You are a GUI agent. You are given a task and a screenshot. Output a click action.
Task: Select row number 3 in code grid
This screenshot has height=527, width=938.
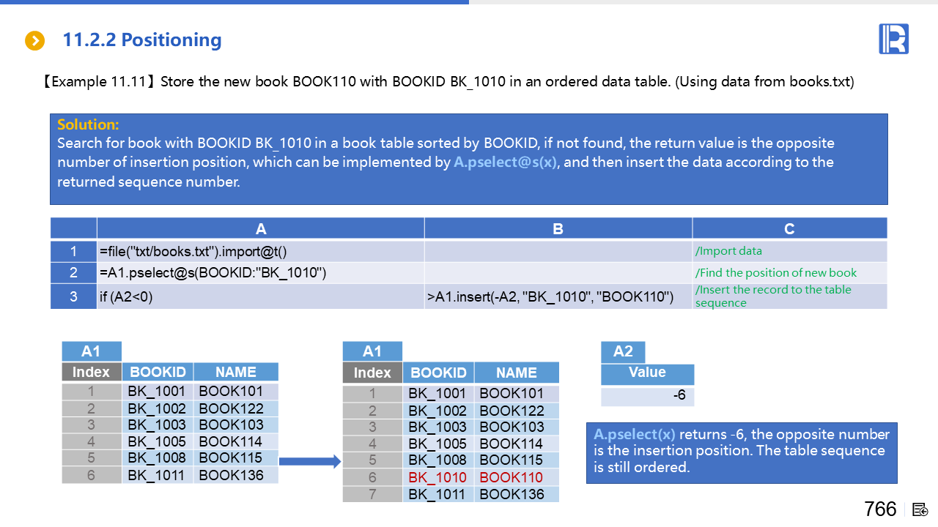pyautogui.click(x=73, y=296)
